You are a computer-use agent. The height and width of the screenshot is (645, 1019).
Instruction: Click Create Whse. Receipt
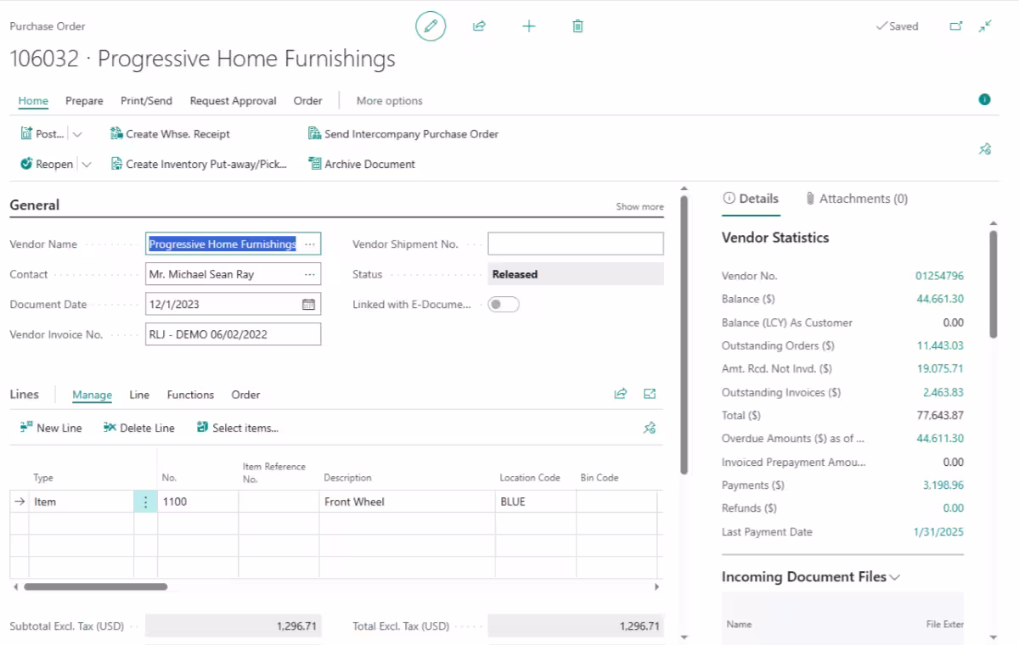[170, 133]
